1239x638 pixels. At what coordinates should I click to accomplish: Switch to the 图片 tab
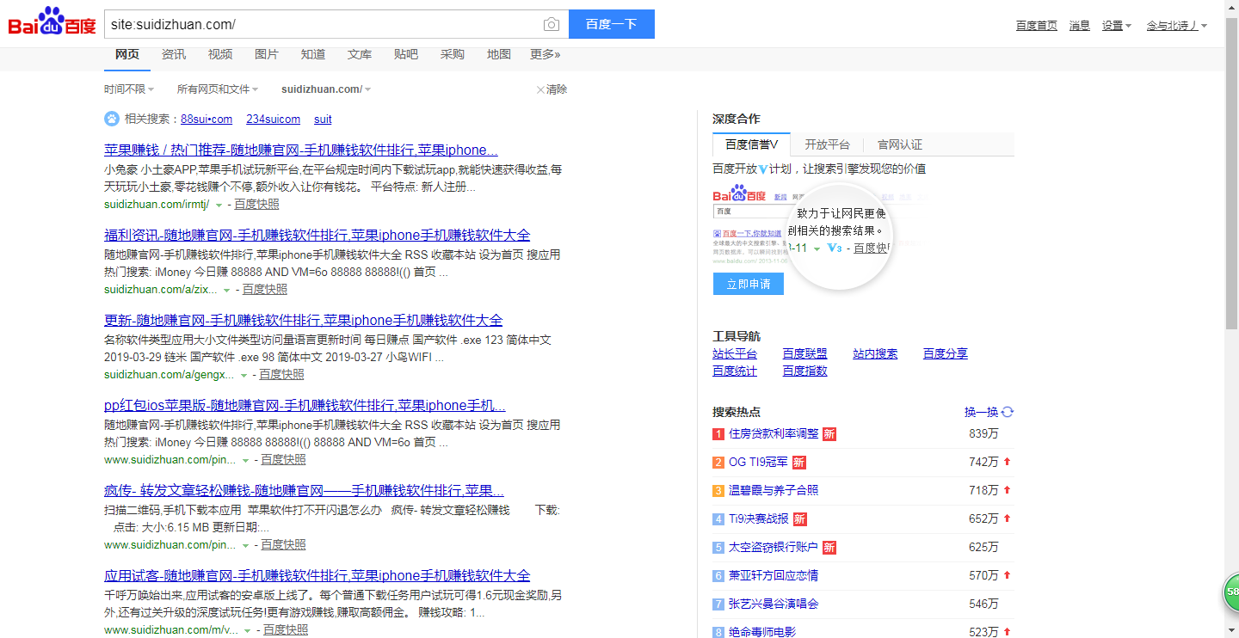coord(267,54)
